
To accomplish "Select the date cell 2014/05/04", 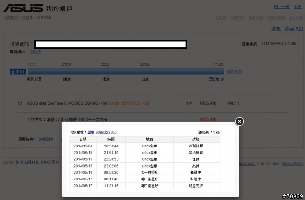I will (83, 146).
